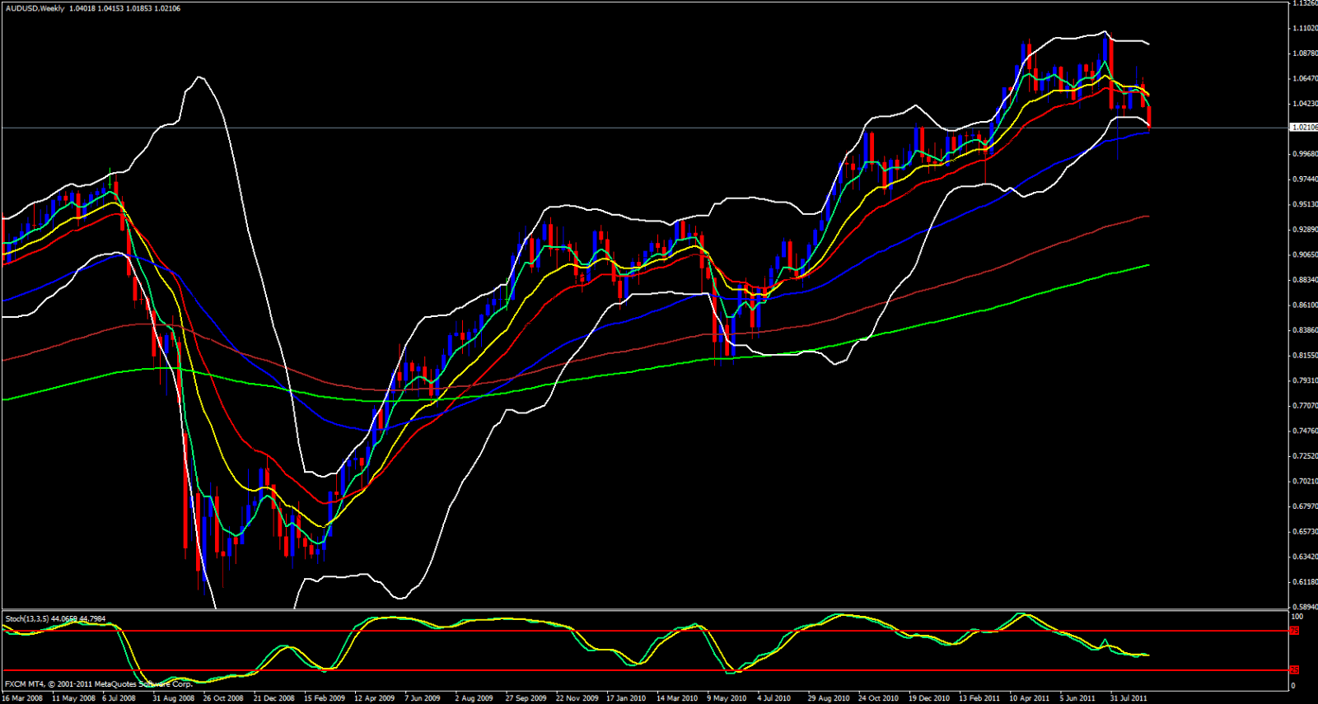Click the latest red candle at the price line
This screenshot has width=1318, height=704.
pos(1149,118)
